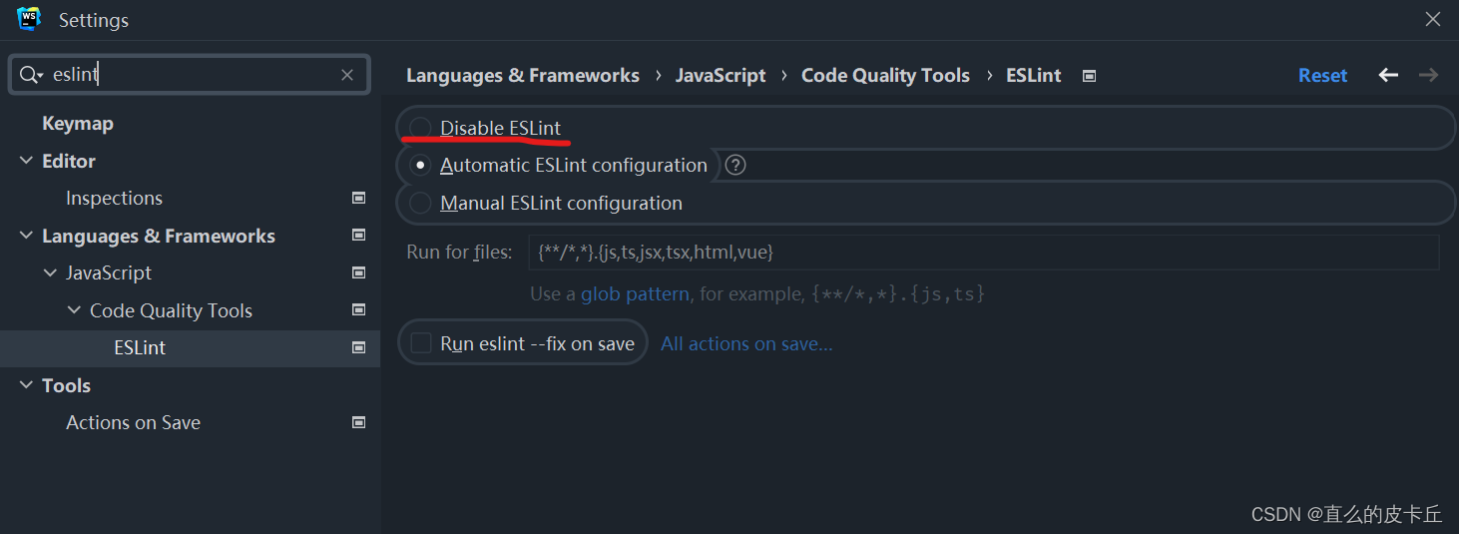The width and height of the screenshot is (1459, 534).
Task: Collapse the Tools tree section
Action: coord(27,385)
